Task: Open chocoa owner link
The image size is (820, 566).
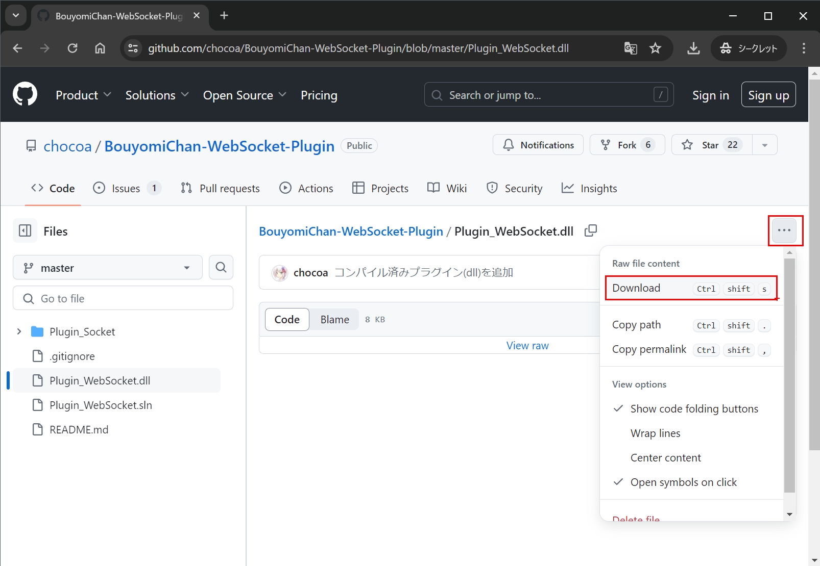Action: tap(67, 146)
